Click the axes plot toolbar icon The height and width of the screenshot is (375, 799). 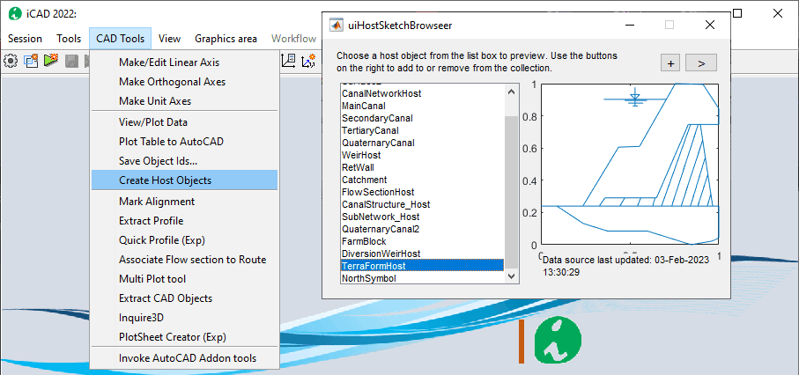coord(289,61)
